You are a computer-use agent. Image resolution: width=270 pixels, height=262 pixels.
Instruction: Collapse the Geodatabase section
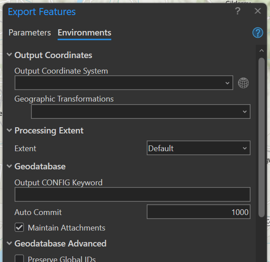pyautogui.click(x=9, y=166)
